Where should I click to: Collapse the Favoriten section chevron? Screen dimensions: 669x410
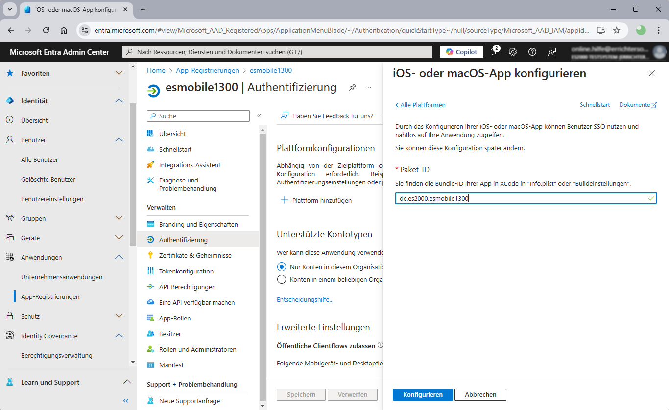point(119,73)
